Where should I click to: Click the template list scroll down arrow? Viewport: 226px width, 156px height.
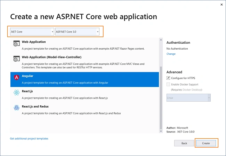point(161,131)
